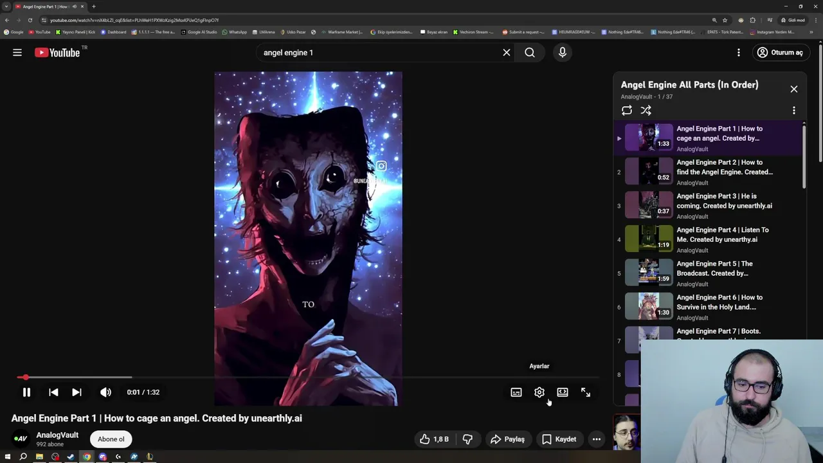Subscribe using the Abone ol button

[111, 439]
